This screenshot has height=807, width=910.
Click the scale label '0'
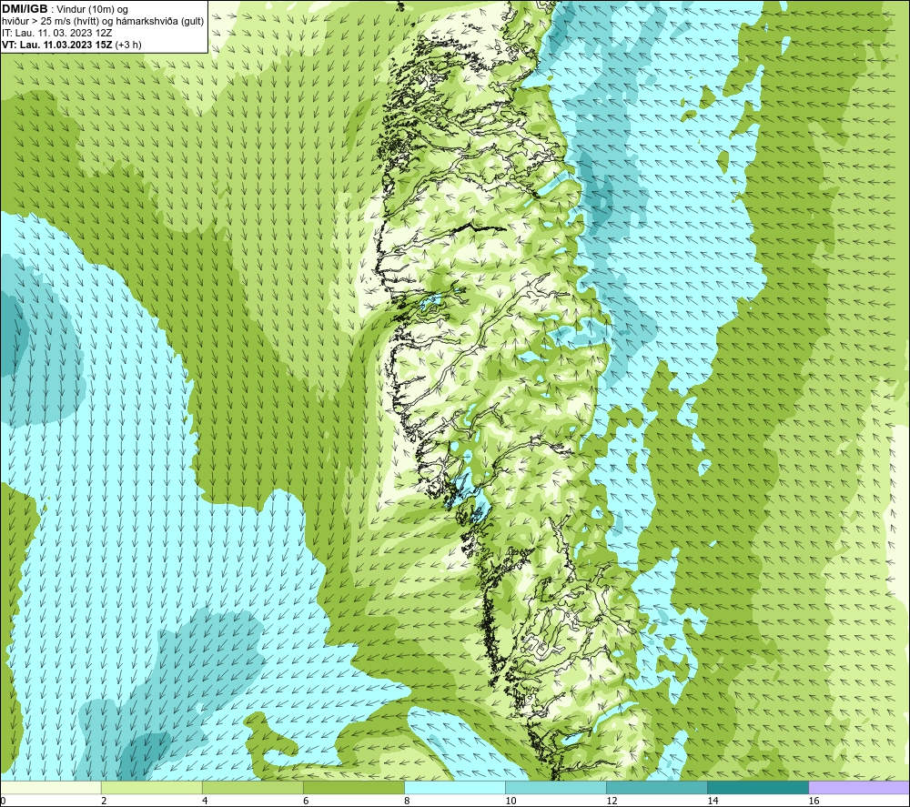pos(3,801)
